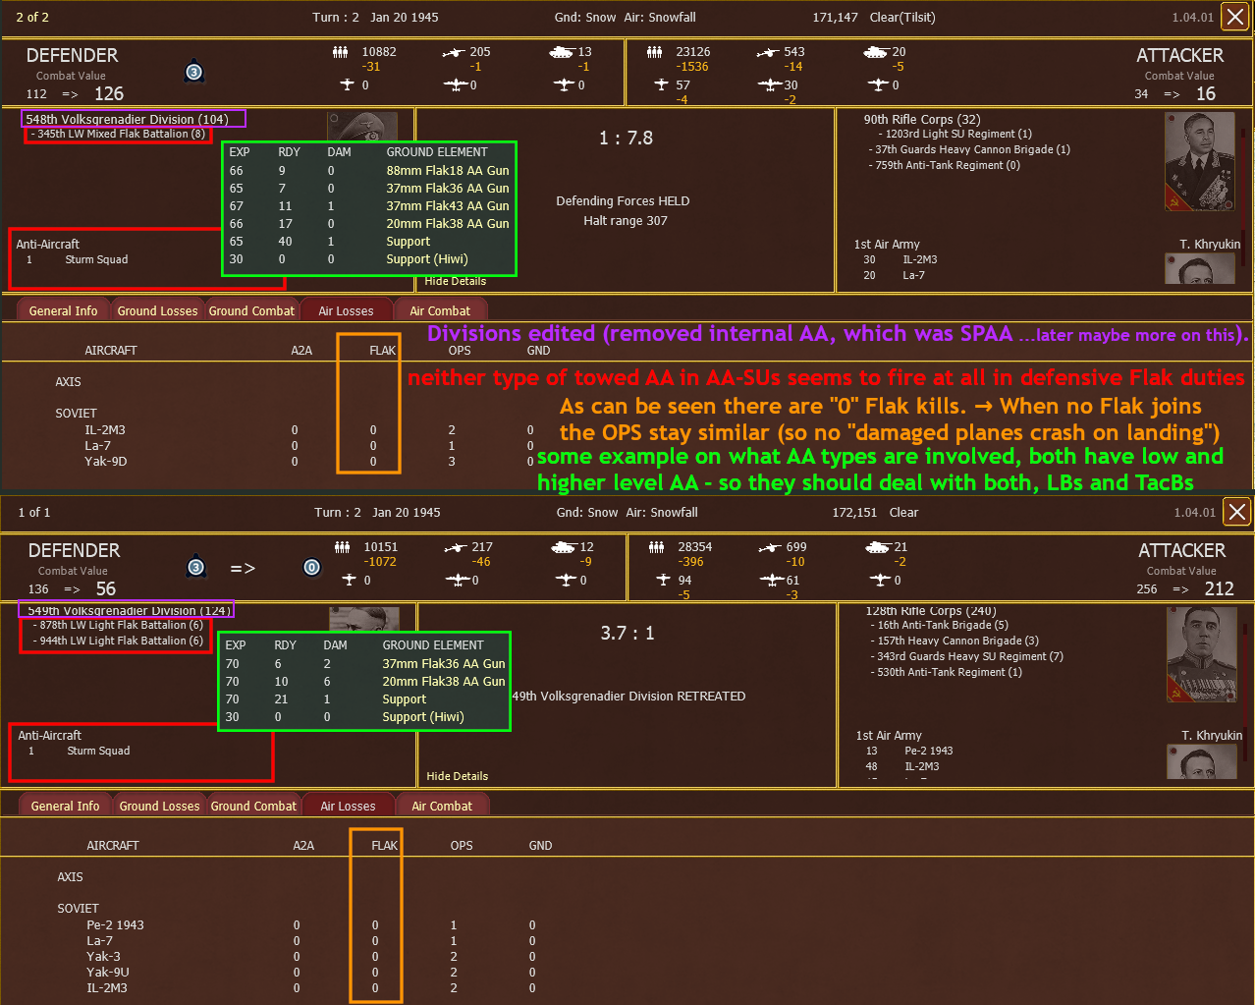Screen dimensions: 1255x1005
Task: Switch to Air Losses tab in lower report
Action: 348,806
